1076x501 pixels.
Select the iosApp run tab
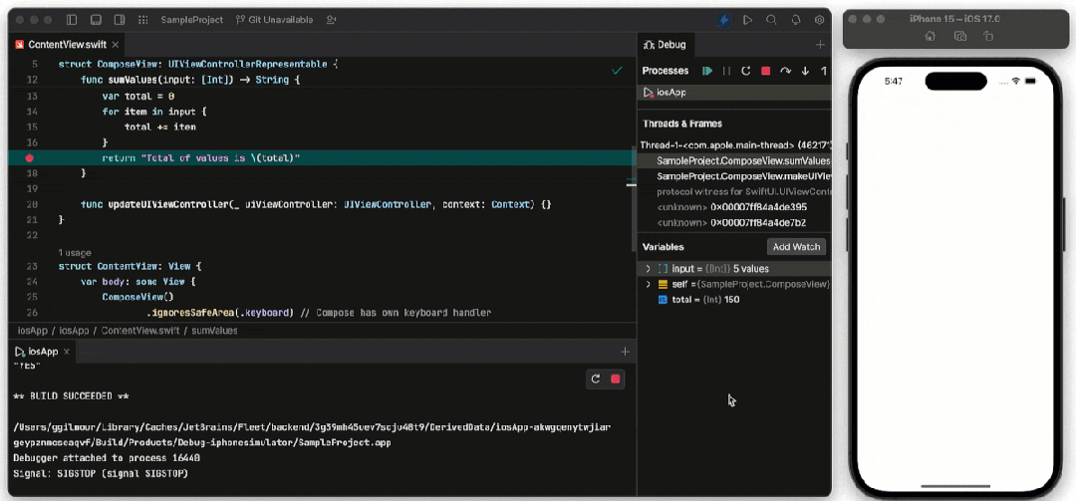pos(43,352)
